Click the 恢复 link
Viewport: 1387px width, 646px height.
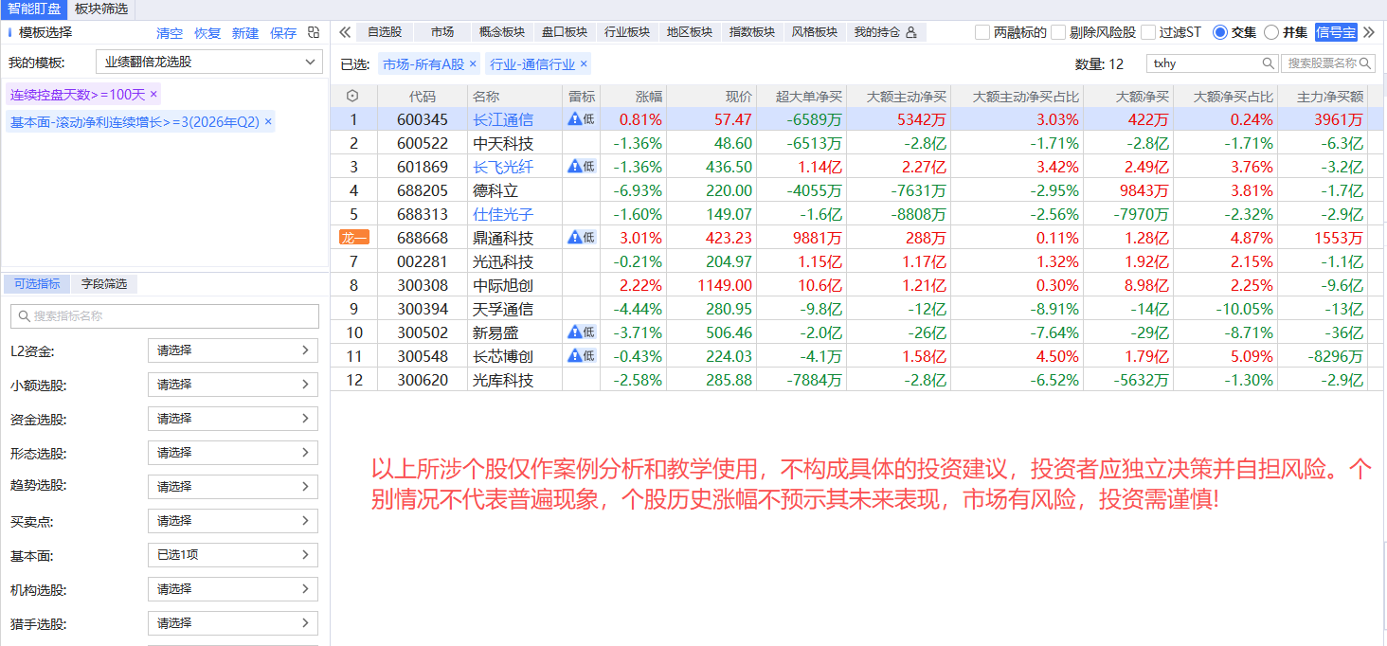[x=207, y=33]
